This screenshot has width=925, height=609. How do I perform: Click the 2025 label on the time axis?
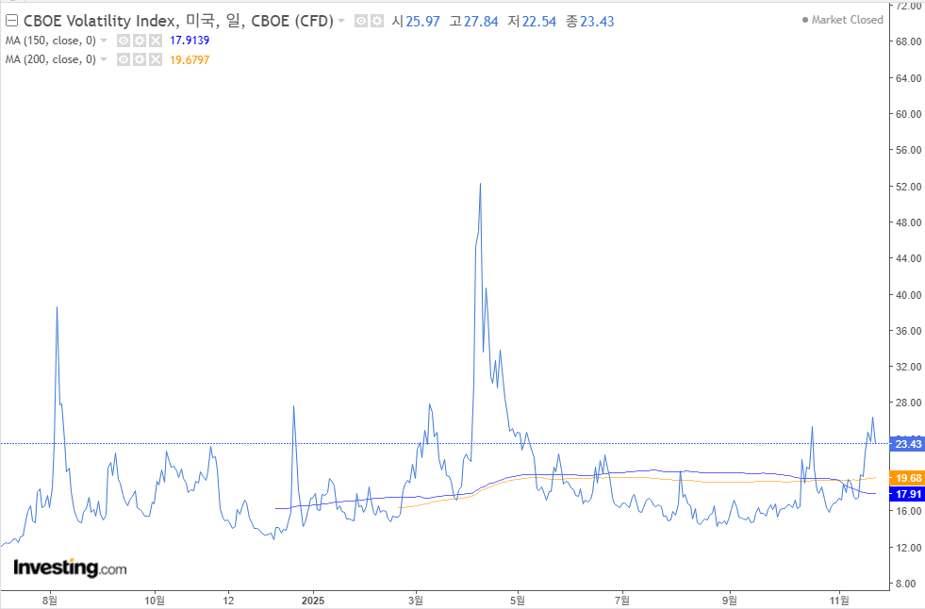pos(313,601)
